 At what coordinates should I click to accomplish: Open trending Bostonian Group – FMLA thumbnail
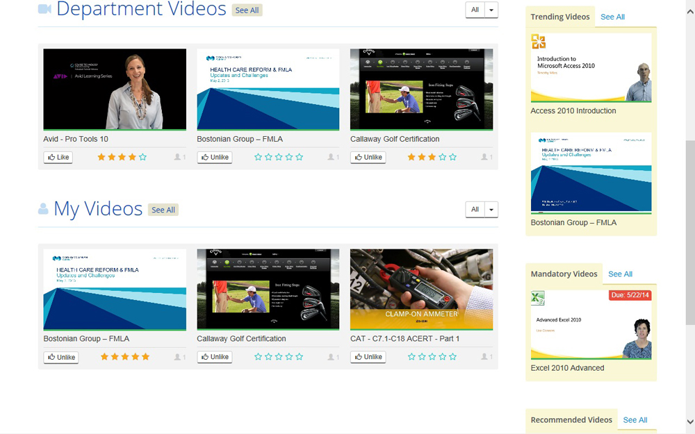coord(591,173)
